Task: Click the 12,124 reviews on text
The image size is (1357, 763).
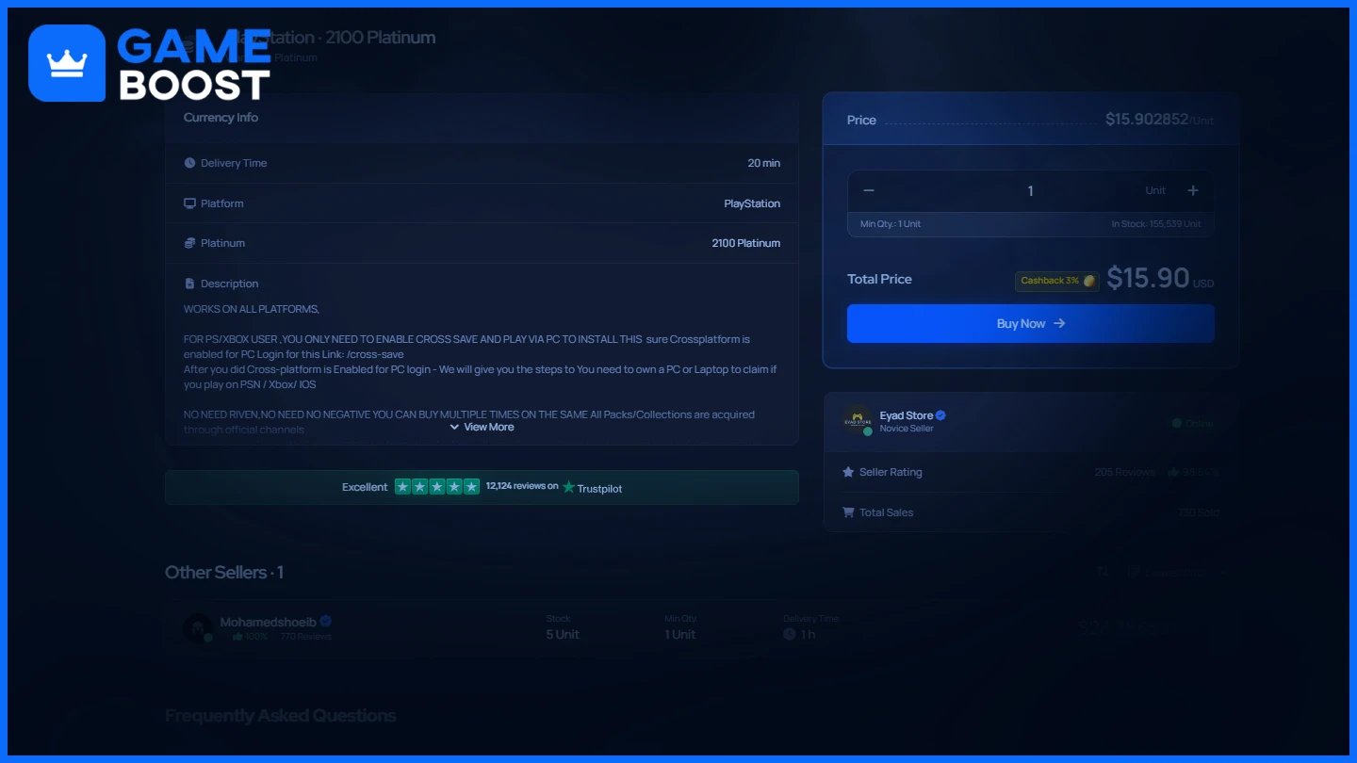Action: click(522, 486)
